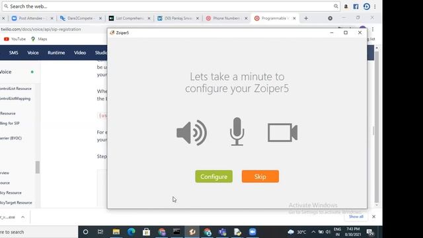Open the Command Prompt taskbar icon
423x238 pixels.
176,232
